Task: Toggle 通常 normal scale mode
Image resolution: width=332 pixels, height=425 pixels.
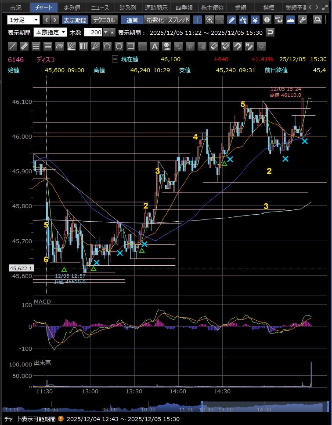Action: [132, 20]
